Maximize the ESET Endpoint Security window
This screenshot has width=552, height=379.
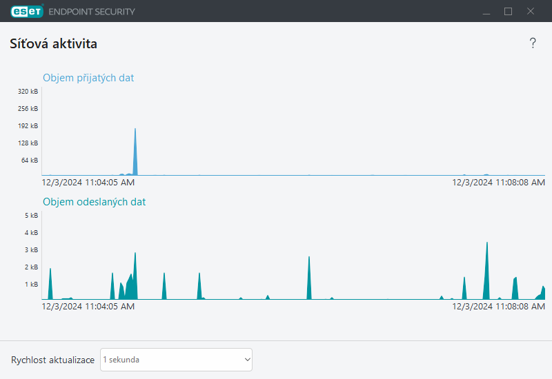[509, 11]
